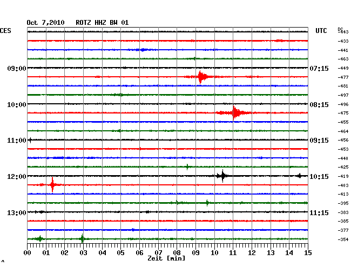Click the UTC time label "11:15"
This screenshot has height=267, width=351.
319,212
